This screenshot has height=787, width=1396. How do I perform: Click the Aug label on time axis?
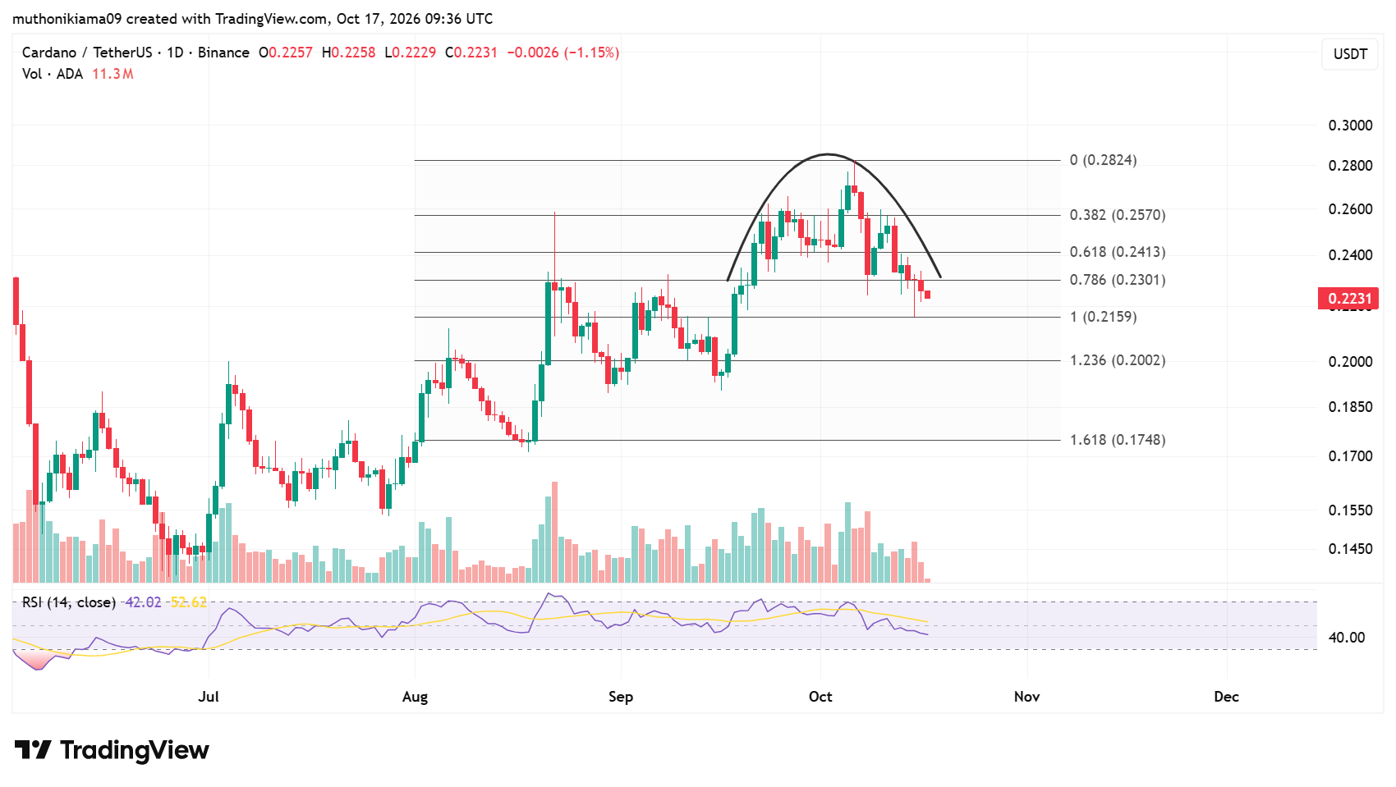pyautogui.click(x=415, y=697)
